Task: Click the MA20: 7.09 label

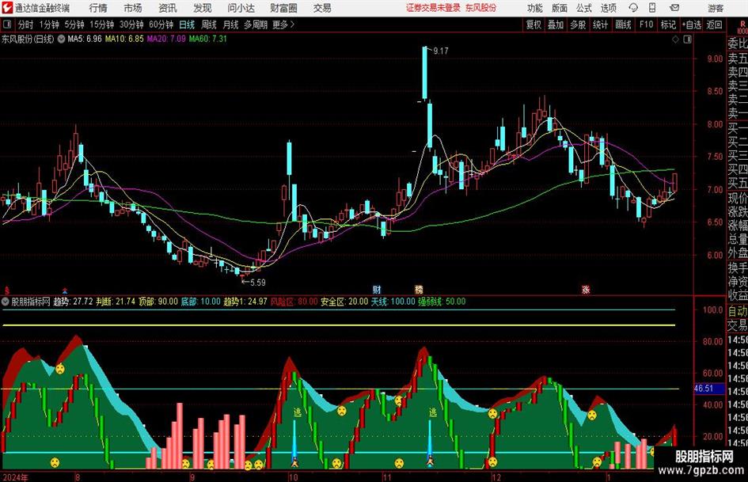Action: [166, 39]
